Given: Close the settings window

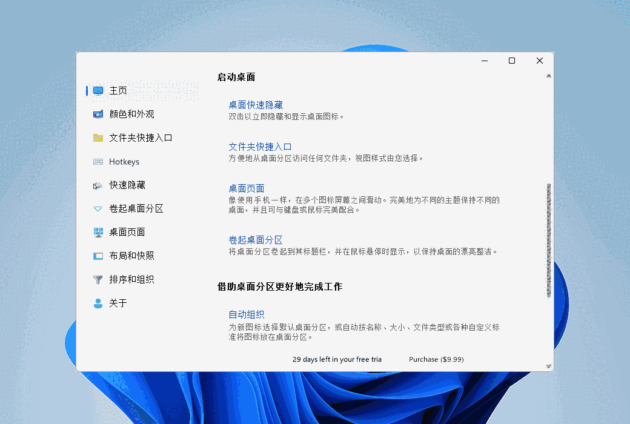Looking at the screenshot, I should (x=540, y=61).
